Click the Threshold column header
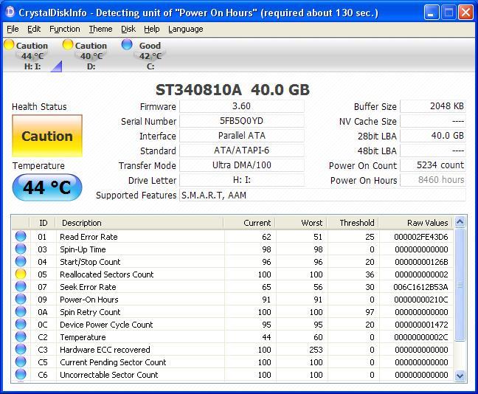Screen dimensions: 478x394 point(353,223)
